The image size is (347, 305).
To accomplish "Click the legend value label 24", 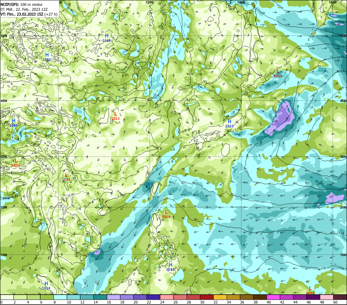I will pos(162,302).
